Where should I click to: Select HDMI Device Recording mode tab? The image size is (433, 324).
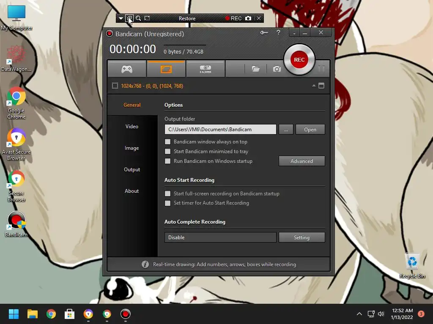click(x=206, y=69)
